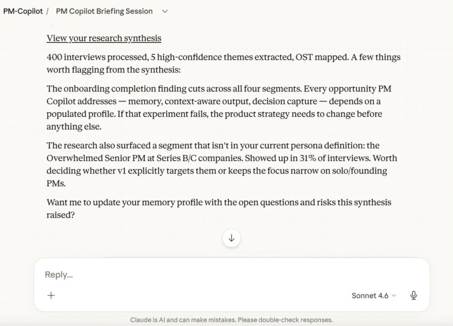This screenshot has width=453, height=326.
Task: Click the paragraph starting 400 interviews processed
Action: [224, 63]
